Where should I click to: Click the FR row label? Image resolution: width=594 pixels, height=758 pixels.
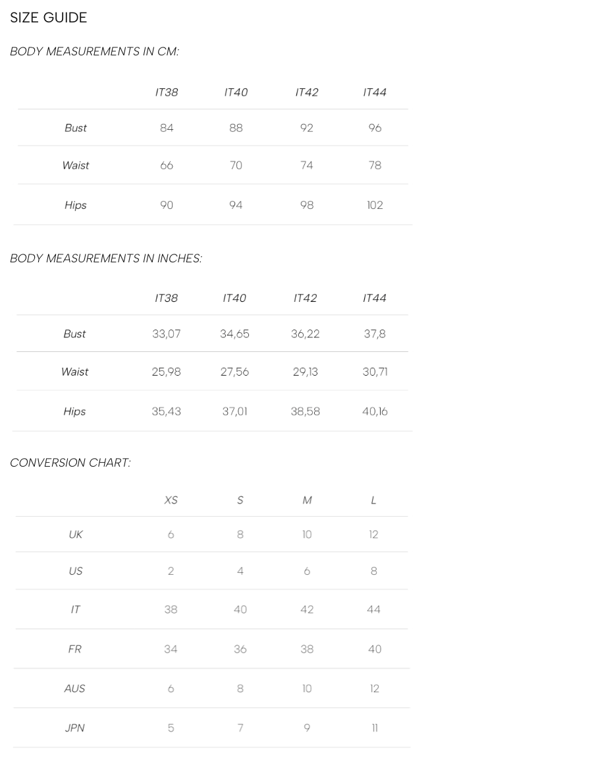tap(75, 649)
